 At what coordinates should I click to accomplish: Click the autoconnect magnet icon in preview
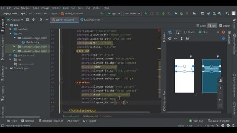[188, 38]
